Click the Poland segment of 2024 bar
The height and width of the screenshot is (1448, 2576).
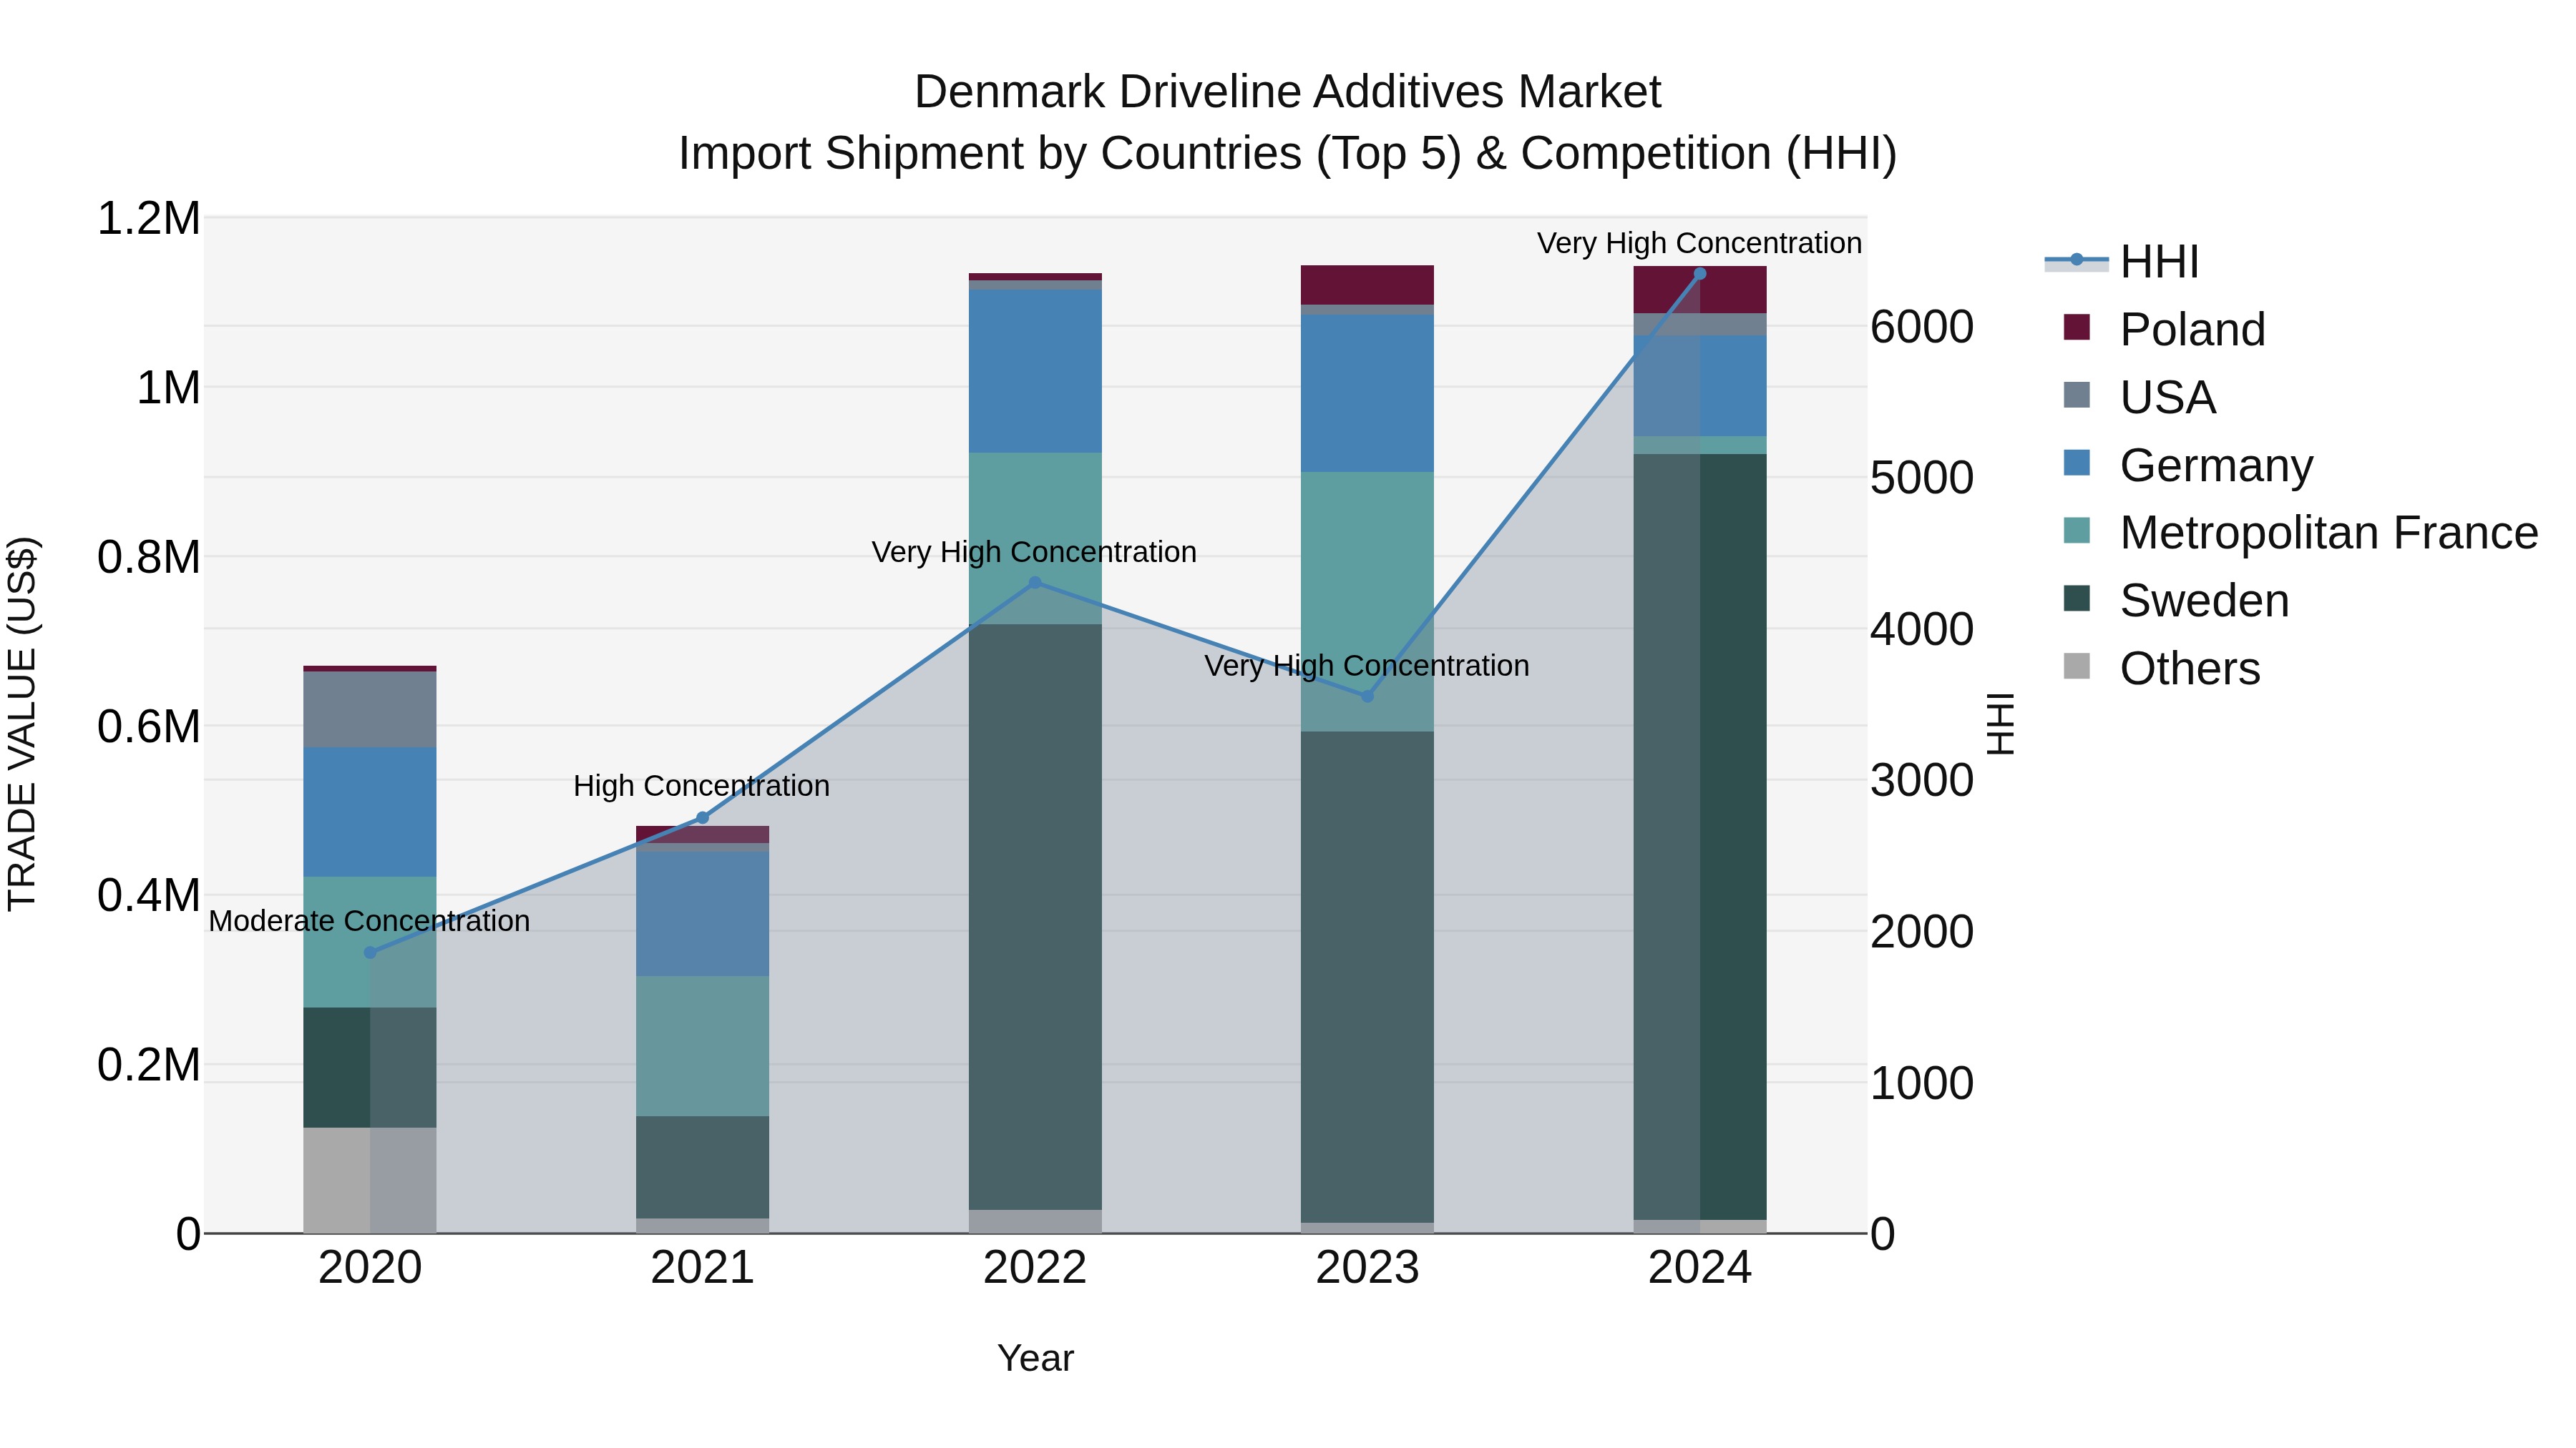coord(1700,290)
